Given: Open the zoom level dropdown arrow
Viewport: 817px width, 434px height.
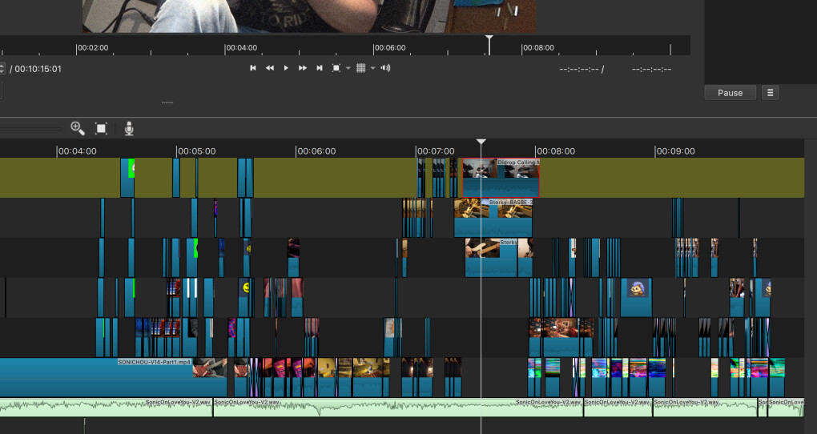Looking at the screenshot, I should tap(348, 68).
